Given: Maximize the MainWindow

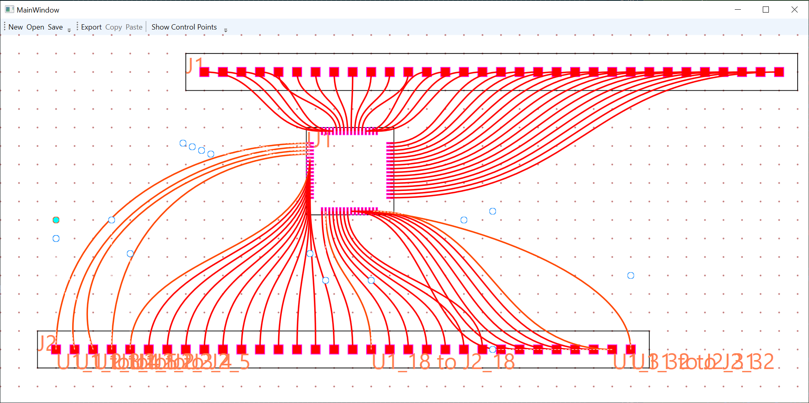Looking at the screenshot, I should click(766, 9).
